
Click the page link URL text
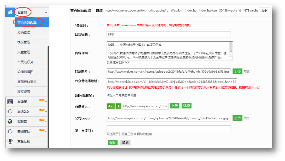pos(181,11)
